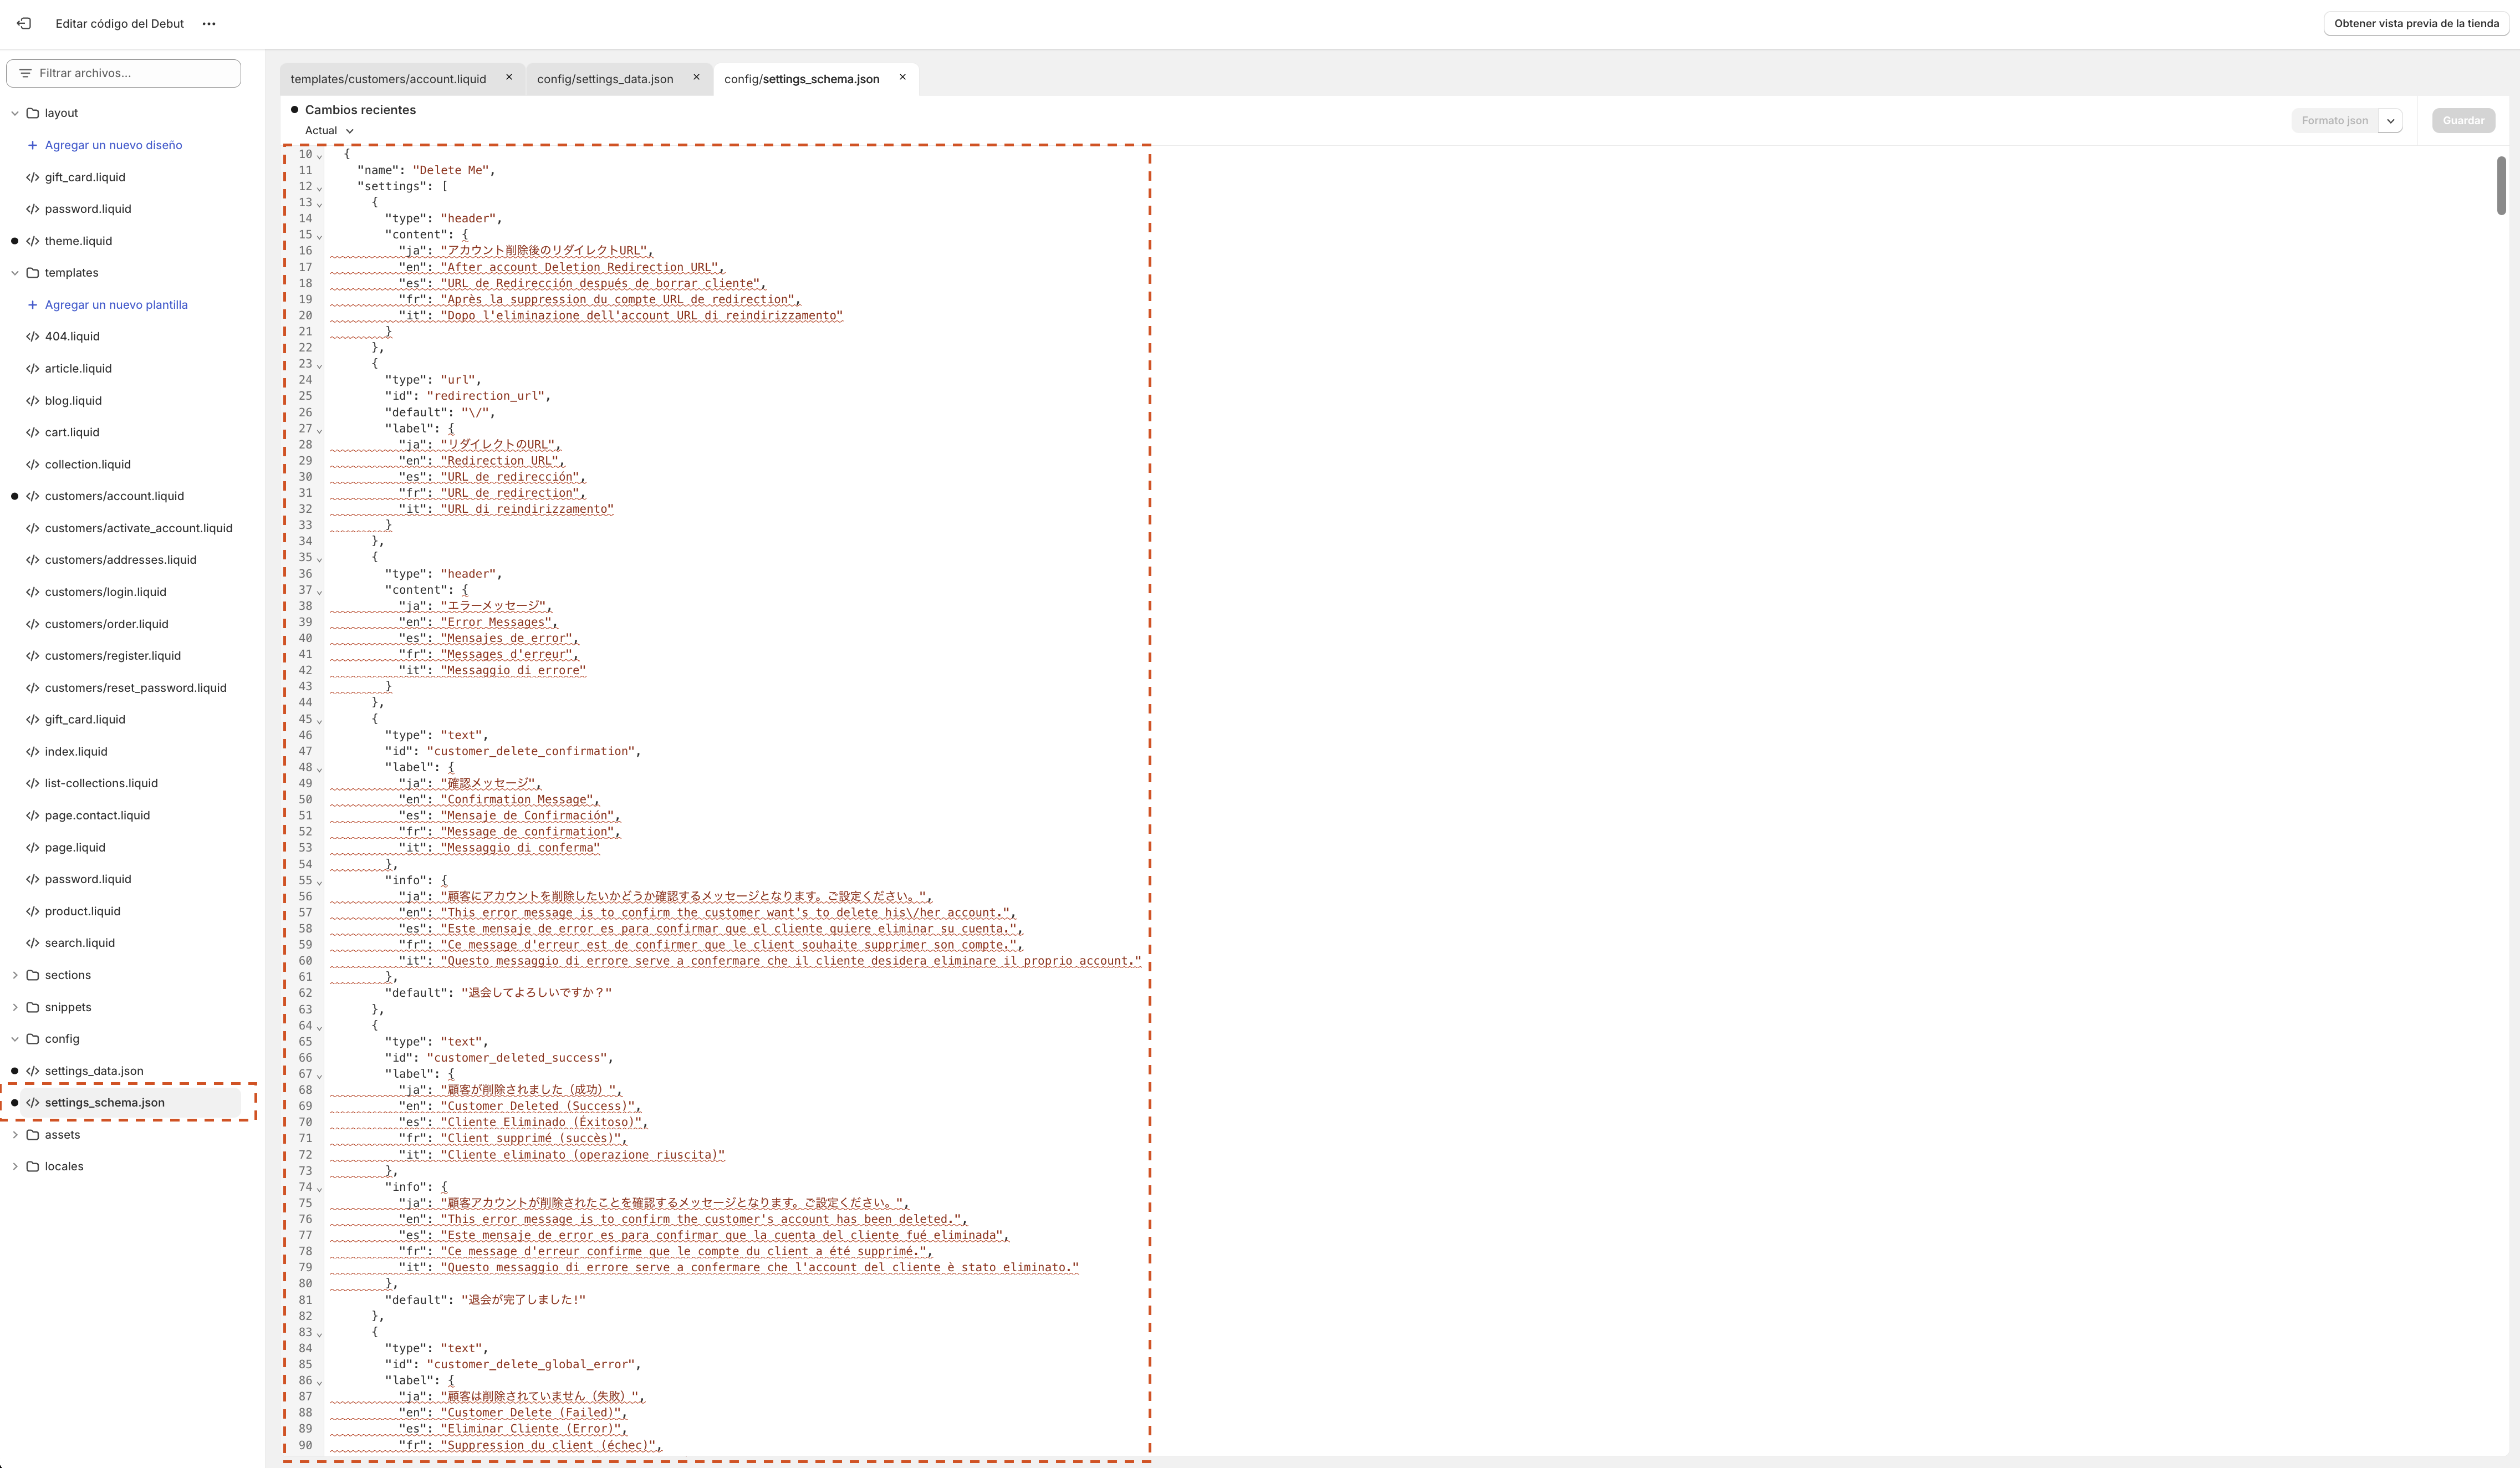
Task: Click Agregar un nuevo plantilla link
Action: pos(116,305)
